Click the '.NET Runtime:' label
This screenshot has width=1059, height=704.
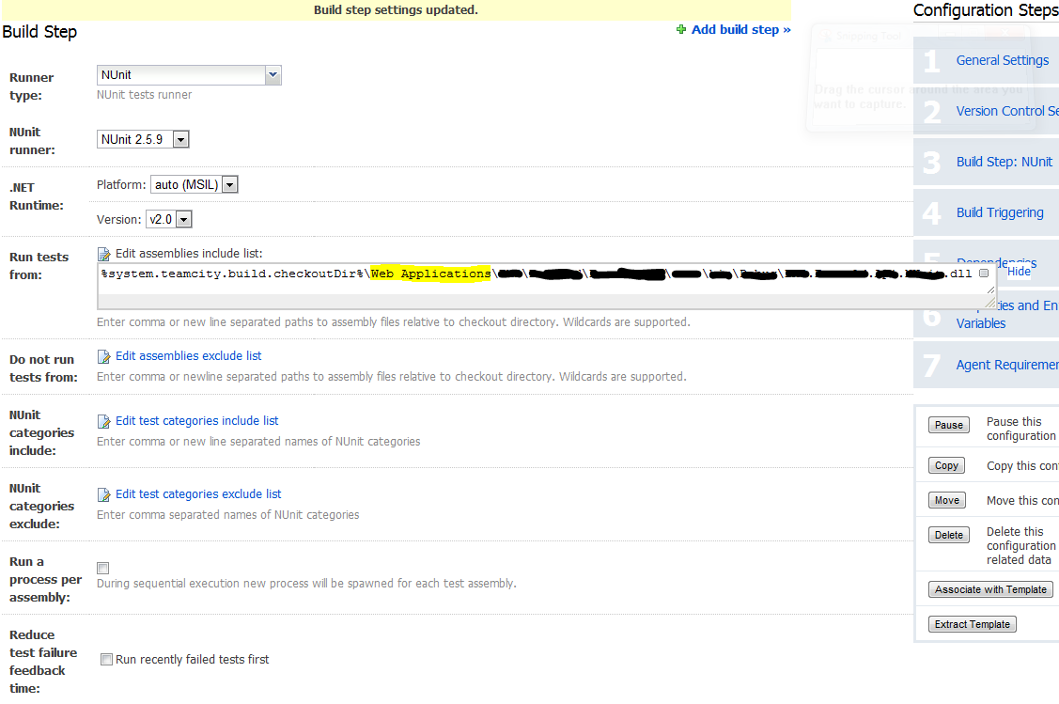(x=37, y=196)
